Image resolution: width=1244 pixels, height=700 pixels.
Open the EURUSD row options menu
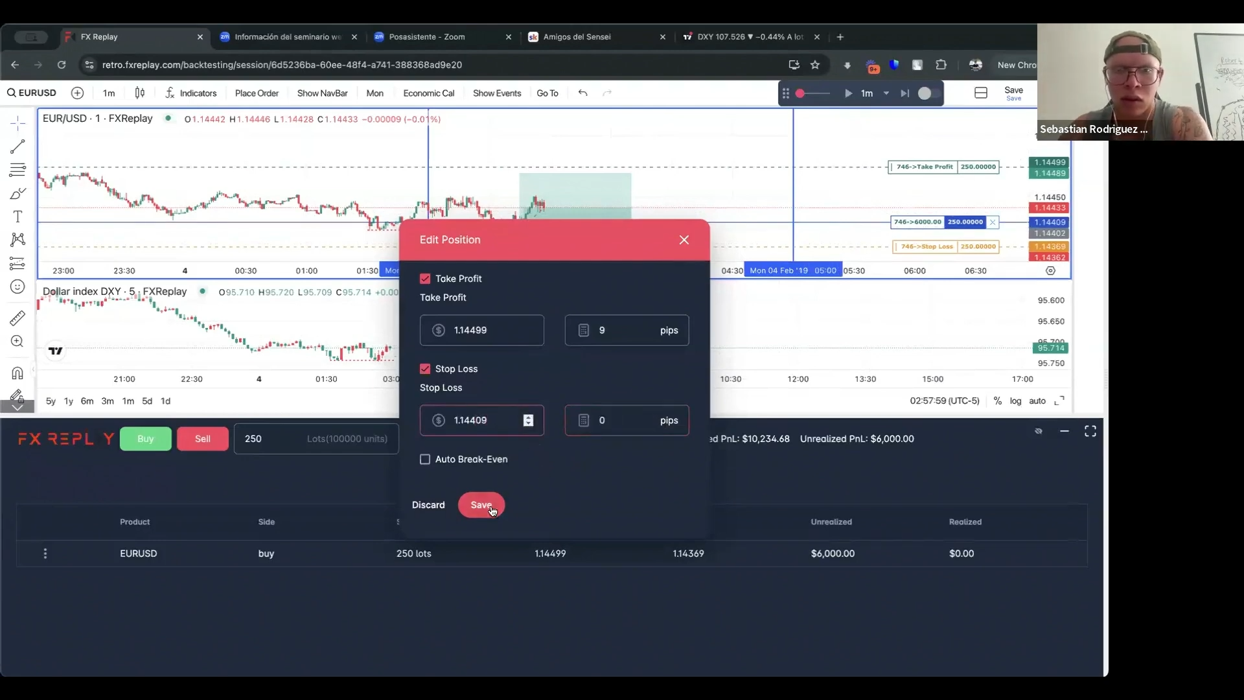pyautogui.click(x=45, y=554)
